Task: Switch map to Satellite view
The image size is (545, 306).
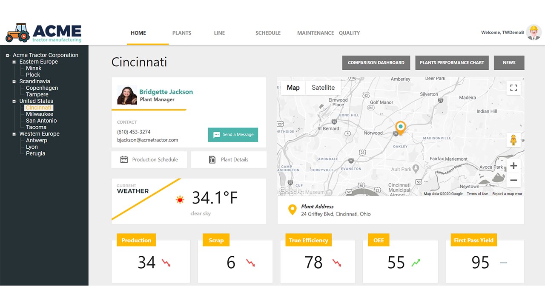Action: pyautogui.click(x=323, y=88)
